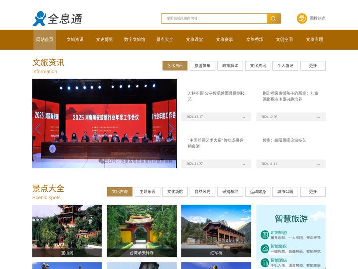Click the 定制旅游 round icon
The width and height of the screenshot is (358, 269).
(265, 235)
